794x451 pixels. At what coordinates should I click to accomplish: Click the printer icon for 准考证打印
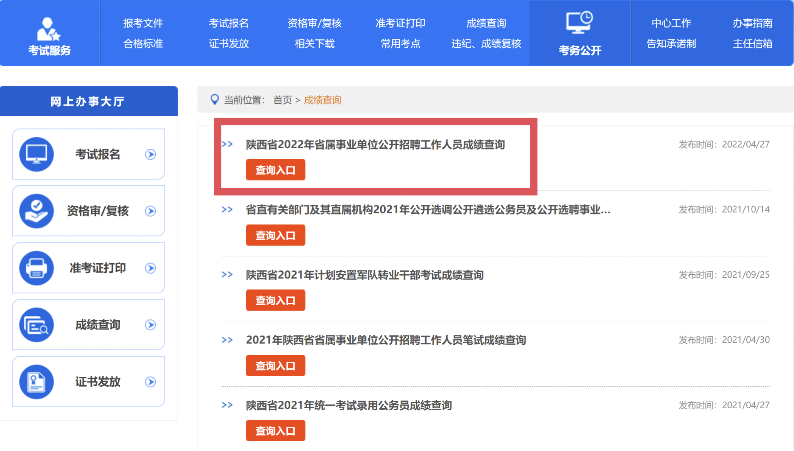[36, 268]
